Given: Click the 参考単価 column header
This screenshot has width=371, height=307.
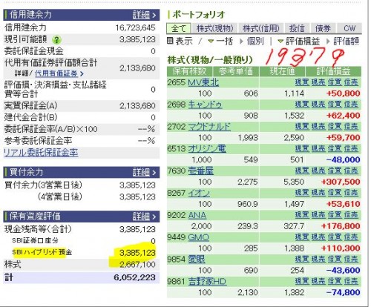Looking at the screenshot, I should click(236, 71).
